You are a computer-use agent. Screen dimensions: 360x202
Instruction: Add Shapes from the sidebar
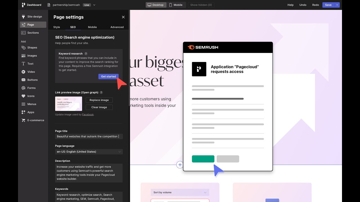pos(33,48)
